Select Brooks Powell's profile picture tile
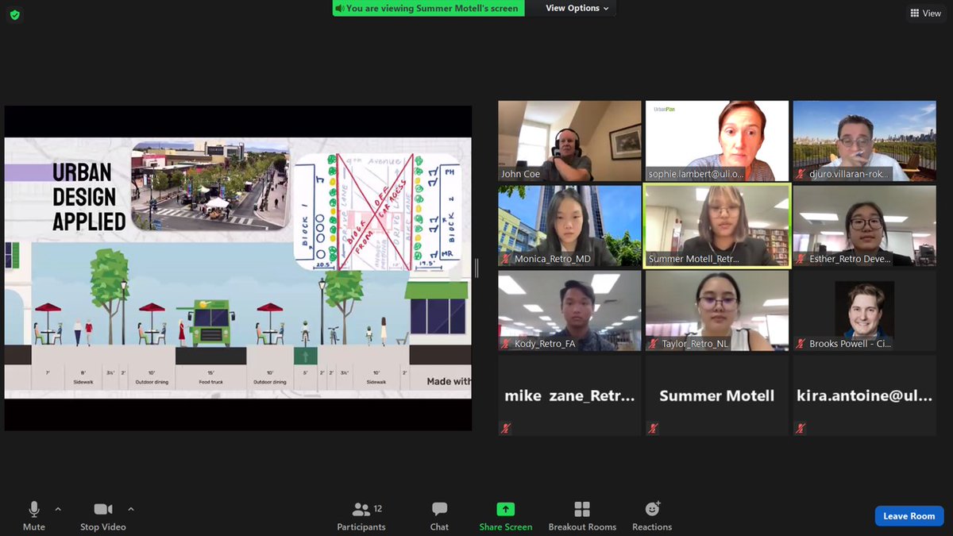Viewport: 953px width, 536px height. click(x=864, y=311)
